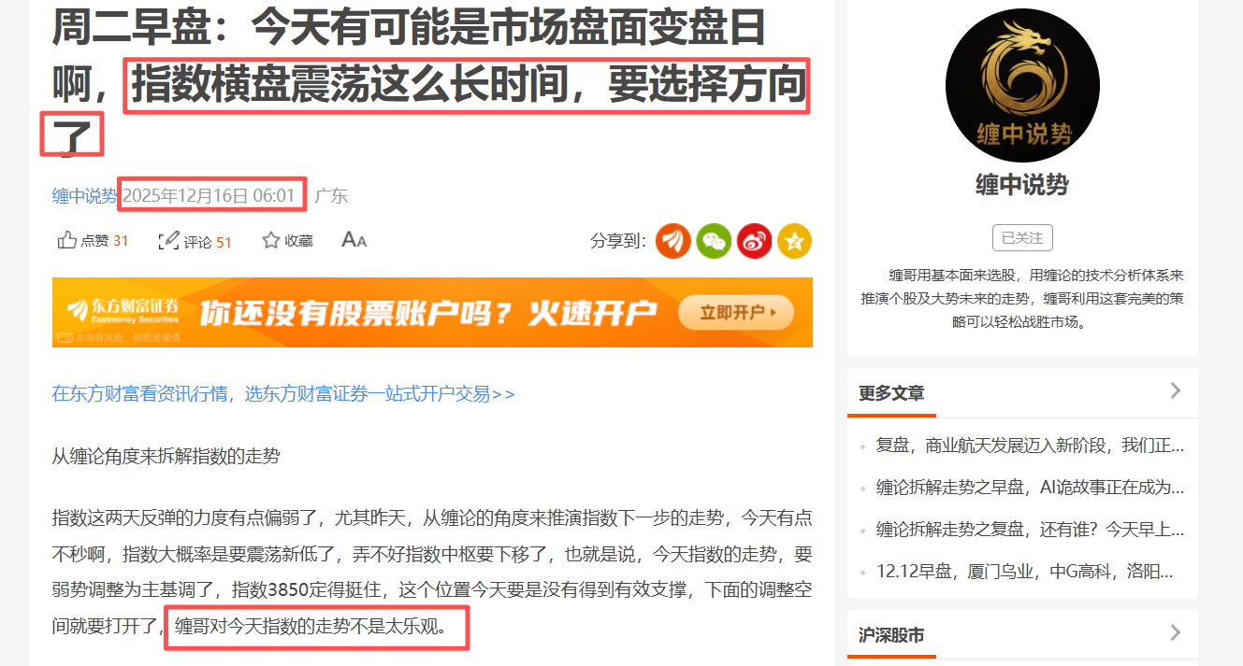Open author link 缠中说势 beside the date

pos(84,196)
